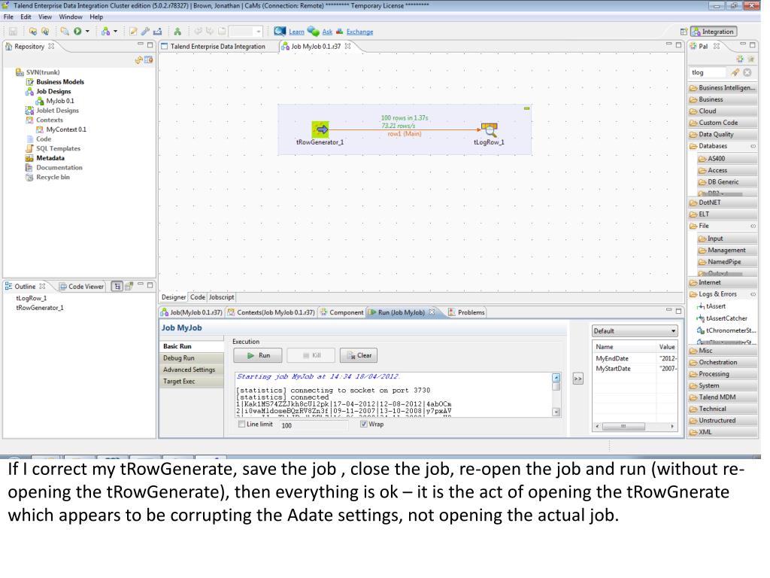Click the Learn speech bubble icon
The height and width of the screenshot is (578, 770).
280,32
